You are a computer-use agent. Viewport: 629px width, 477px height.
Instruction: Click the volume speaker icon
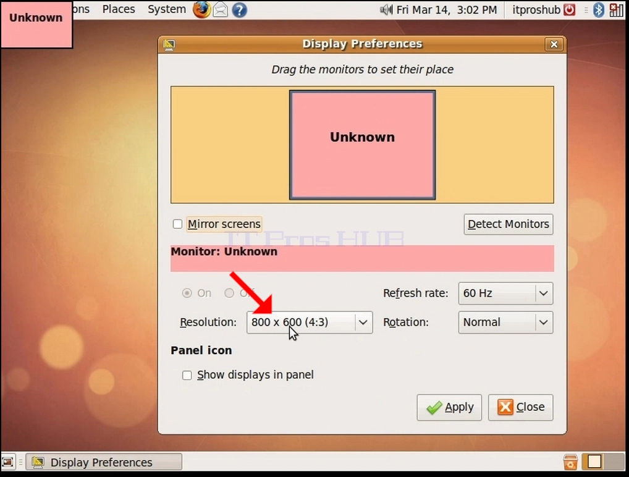386,10
